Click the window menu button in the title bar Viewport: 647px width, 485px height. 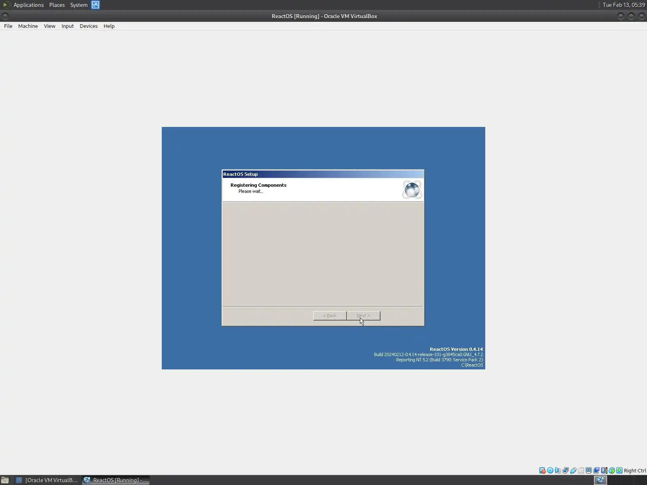(5, 16)
